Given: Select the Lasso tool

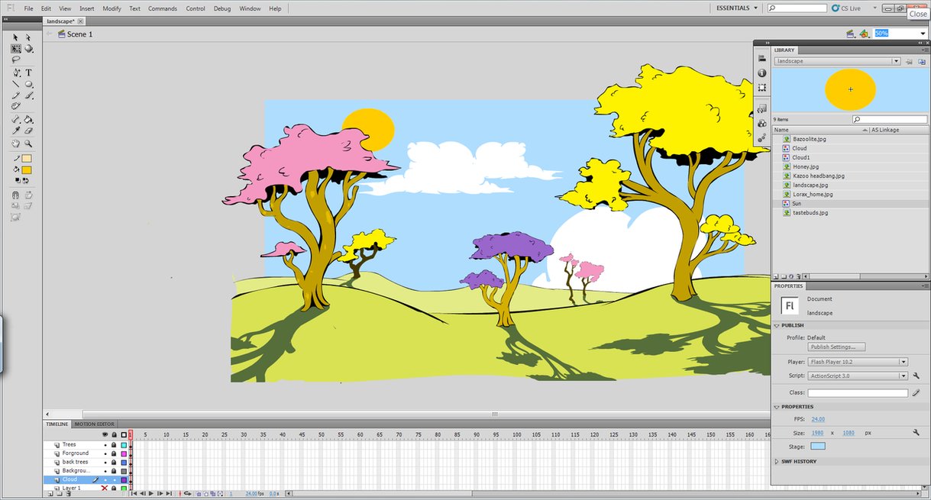Looking at the screenshot, I should 15,59.
